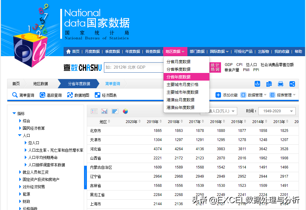Image resolution: width=306 pixels, height=210 pixels.
Task: Expand 固定资产投资和房地产 tree node
Action: coord(20,179)
